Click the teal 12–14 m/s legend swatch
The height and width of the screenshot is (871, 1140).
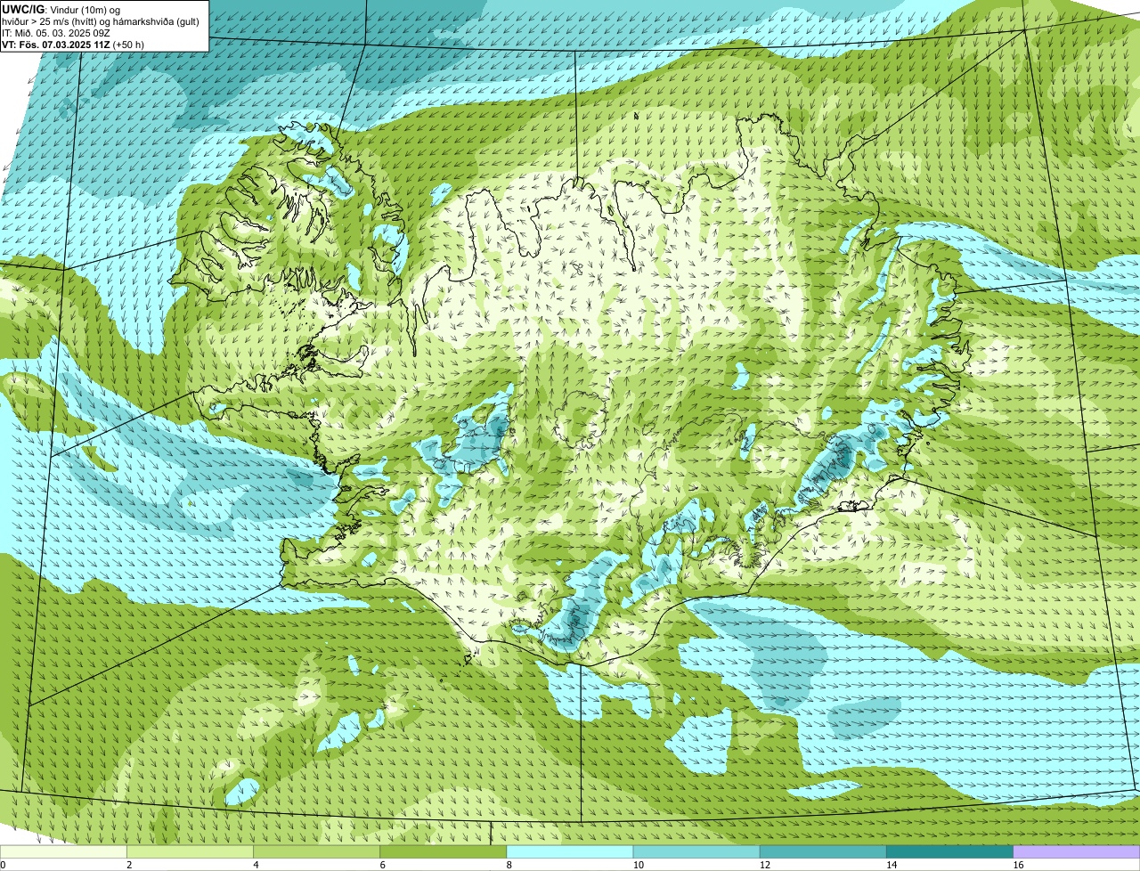[823, 852]
